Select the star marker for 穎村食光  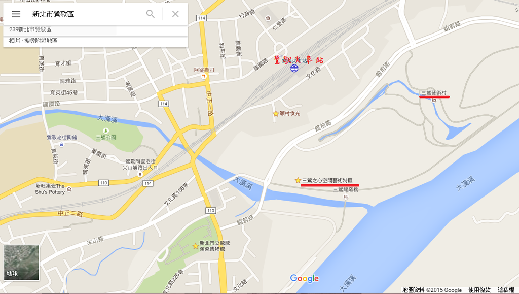click(x=276, y=114)
